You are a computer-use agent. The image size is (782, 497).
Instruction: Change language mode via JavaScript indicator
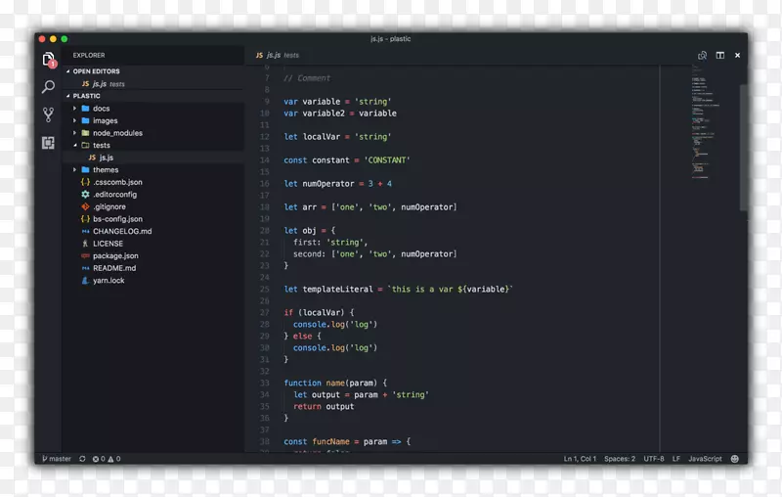pos(705,458)
